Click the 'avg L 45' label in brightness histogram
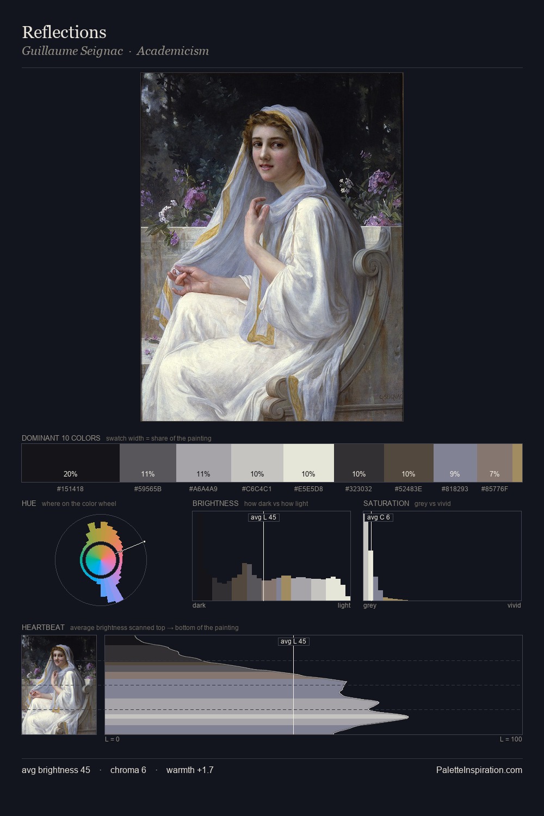 point(263,517)
